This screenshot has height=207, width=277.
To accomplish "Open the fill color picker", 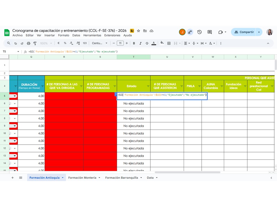I will pyautogui.click(x=162, y=43).
